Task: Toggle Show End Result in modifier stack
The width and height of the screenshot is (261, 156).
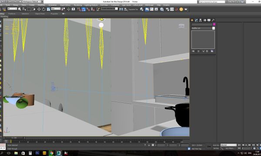Action: point(198,51)
